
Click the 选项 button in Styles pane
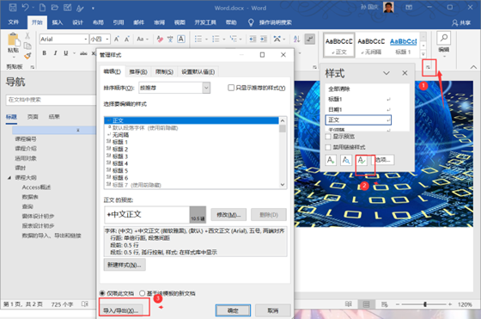(x=383, y=160)
